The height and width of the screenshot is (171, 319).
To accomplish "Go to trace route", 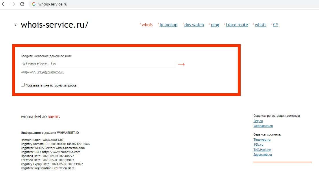I will point(237,25).
